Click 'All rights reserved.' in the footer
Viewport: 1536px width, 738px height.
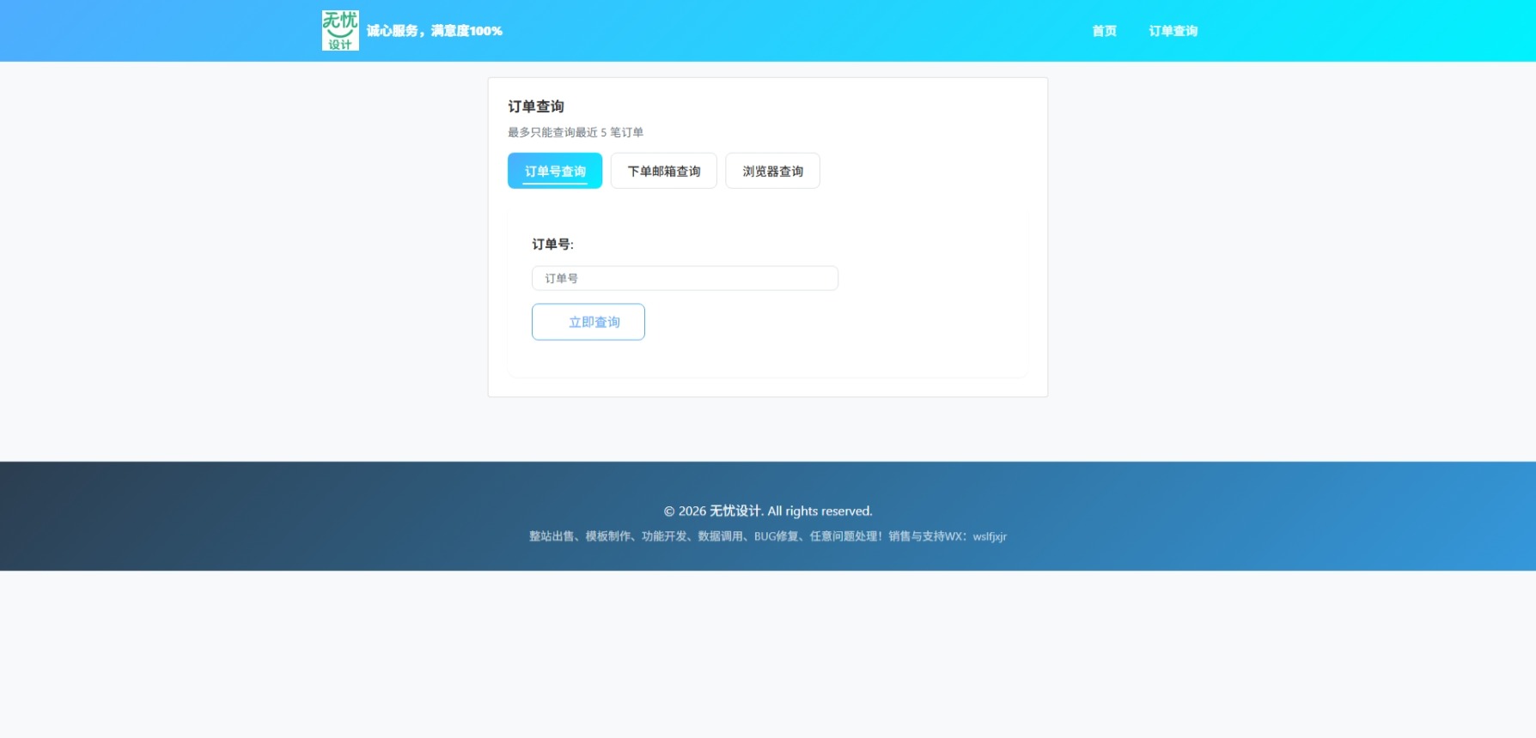pyautogui.click(x=820, y=511)
